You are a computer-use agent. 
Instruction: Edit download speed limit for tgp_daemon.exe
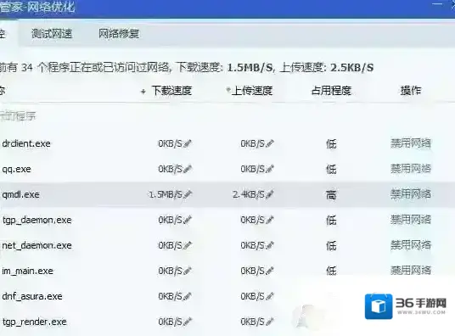click(188, 220)
